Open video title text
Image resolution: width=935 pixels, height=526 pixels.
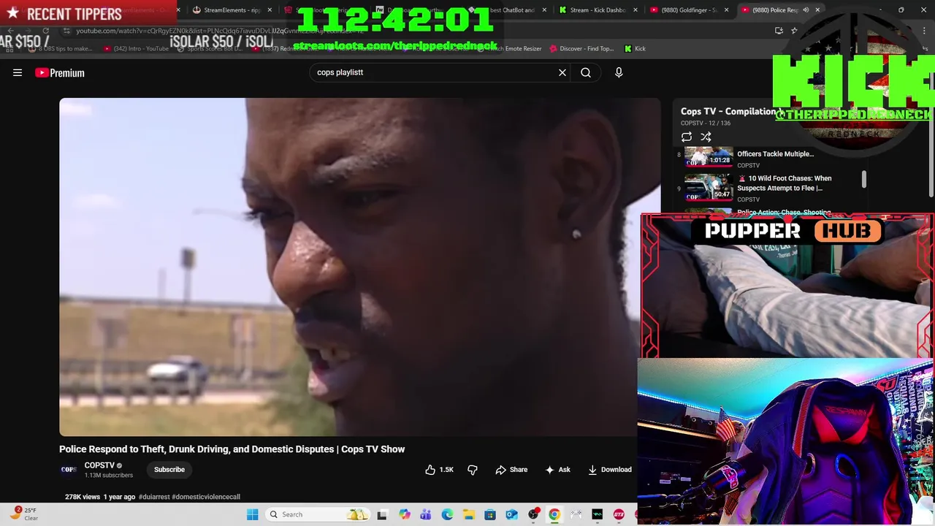tap(232, 449)
